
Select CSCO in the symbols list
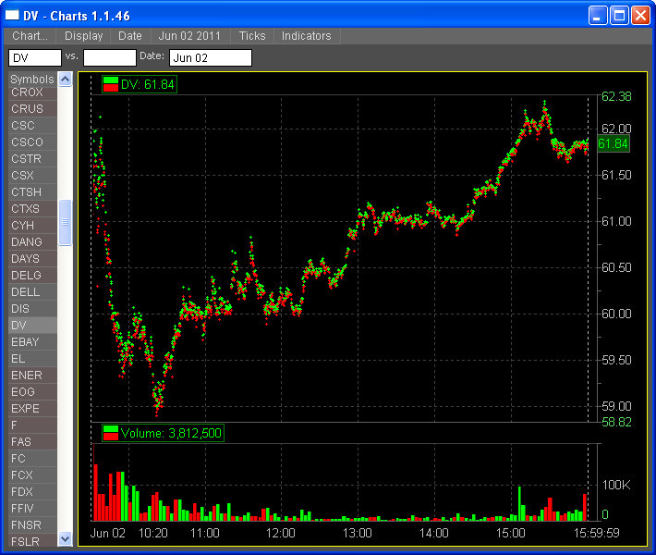click(32, 142)
